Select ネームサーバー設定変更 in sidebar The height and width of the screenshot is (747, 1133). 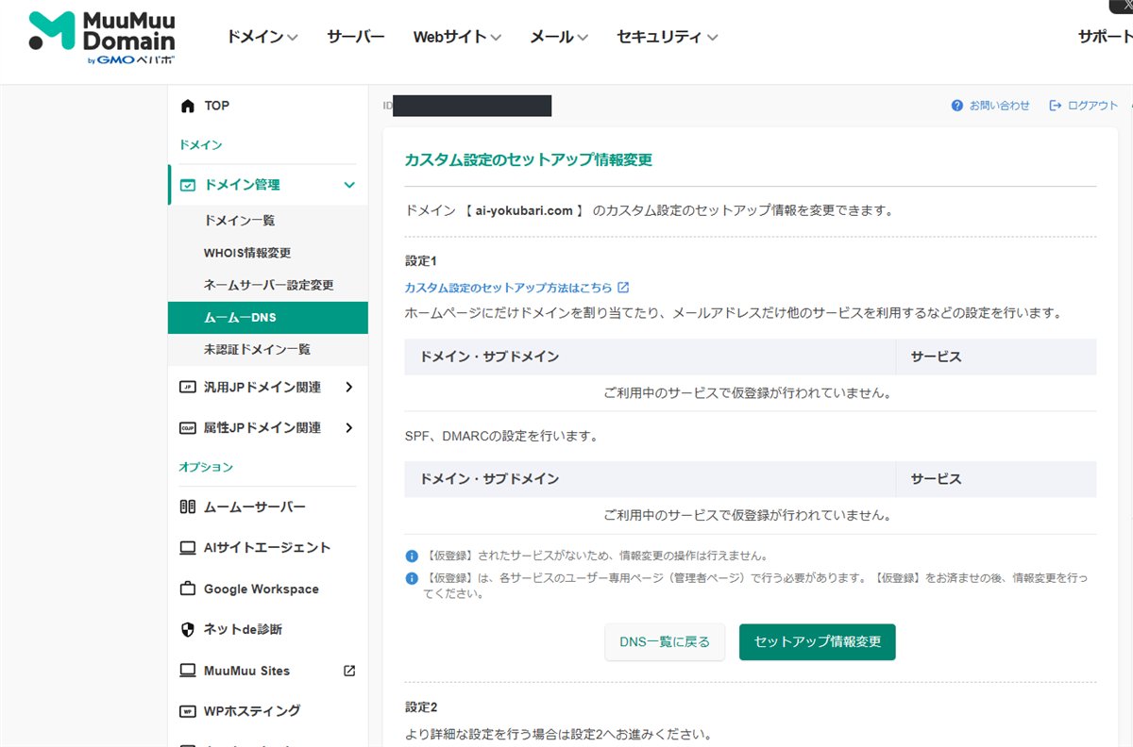[x=268, y=285]
